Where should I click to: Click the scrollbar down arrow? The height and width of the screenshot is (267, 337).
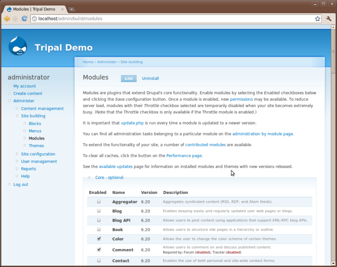pos(333,263)
